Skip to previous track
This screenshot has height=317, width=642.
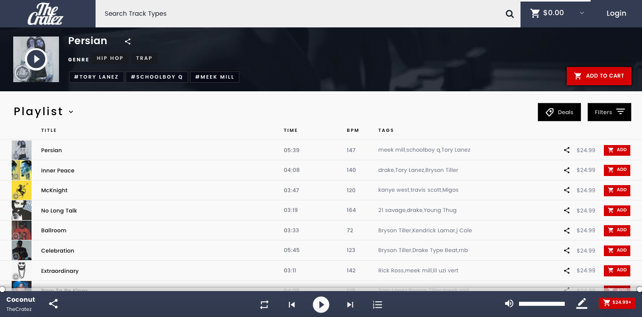pyautogui.click(x=292, y=305)
